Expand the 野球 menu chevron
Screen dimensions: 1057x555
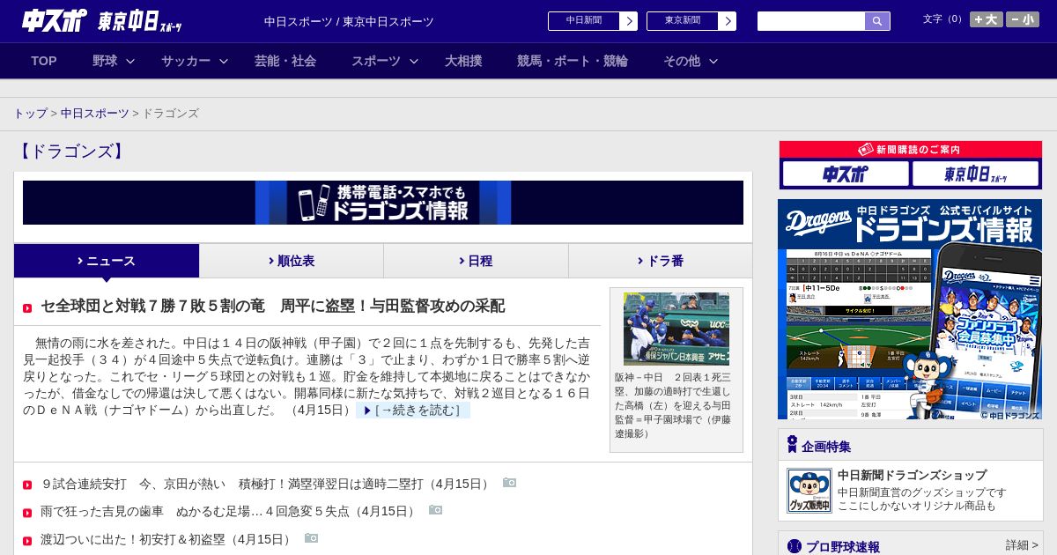(130, 62)
